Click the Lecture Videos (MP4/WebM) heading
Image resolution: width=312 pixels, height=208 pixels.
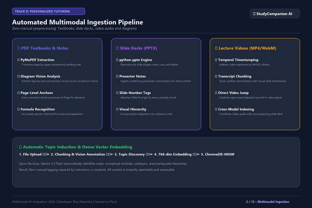[247, 48]
